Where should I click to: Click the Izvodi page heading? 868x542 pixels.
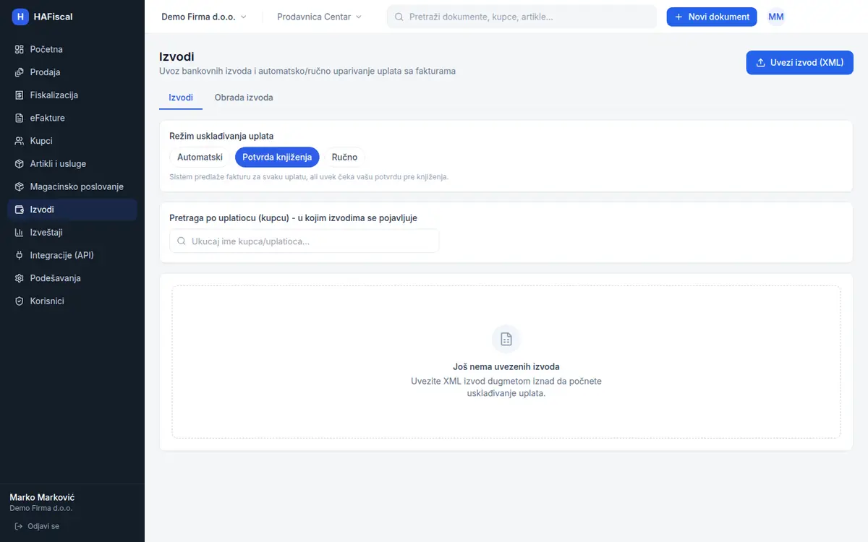[176, 56]
